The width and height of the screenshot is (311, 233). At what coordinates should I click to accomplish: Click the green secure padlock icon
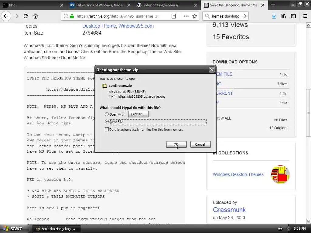click(72, 16)
